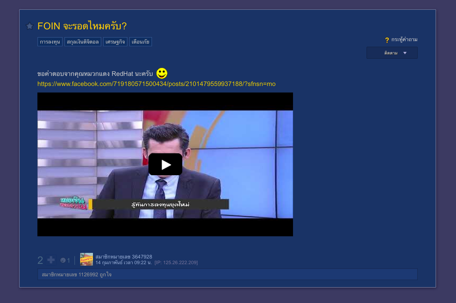Click the poster's avatar thumbnail
The image size is (456, 303).
click(x=86, y=259)
